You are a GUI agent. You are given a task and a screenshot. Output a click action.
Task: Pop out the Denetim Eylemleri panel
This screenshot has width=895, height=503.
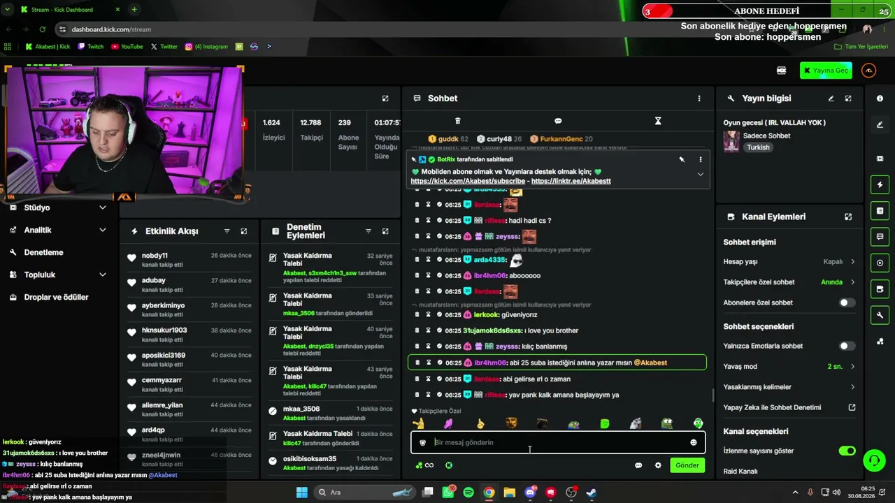[385, 231]
